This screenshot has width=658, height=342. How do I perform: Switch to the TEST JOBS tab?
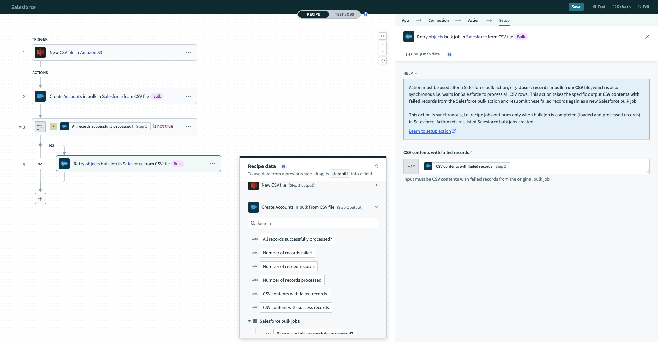point(344,14)
